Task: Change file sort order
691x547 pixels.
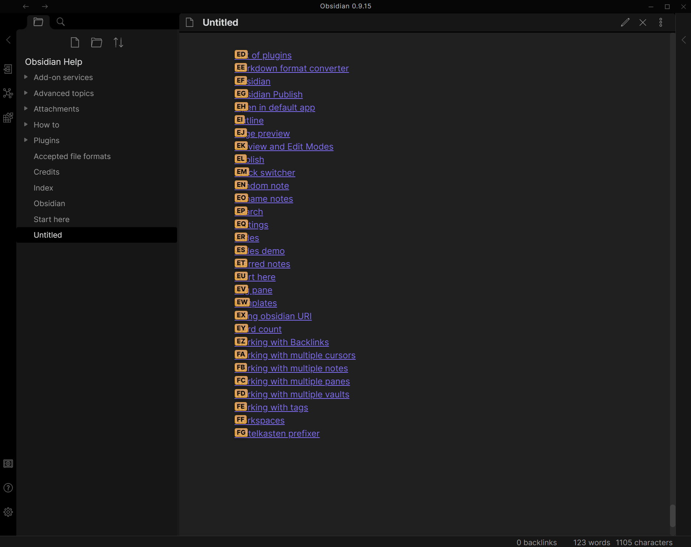Action: click(118, 43)
